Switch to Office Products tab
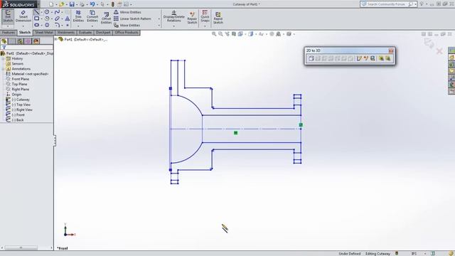The image size is (455, 256). (x=127, y=33)
